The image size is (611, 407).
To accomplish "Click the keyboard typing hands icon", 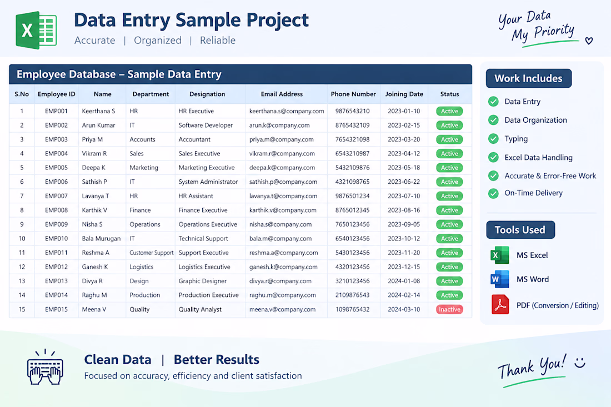I will (x=45, y=367).
